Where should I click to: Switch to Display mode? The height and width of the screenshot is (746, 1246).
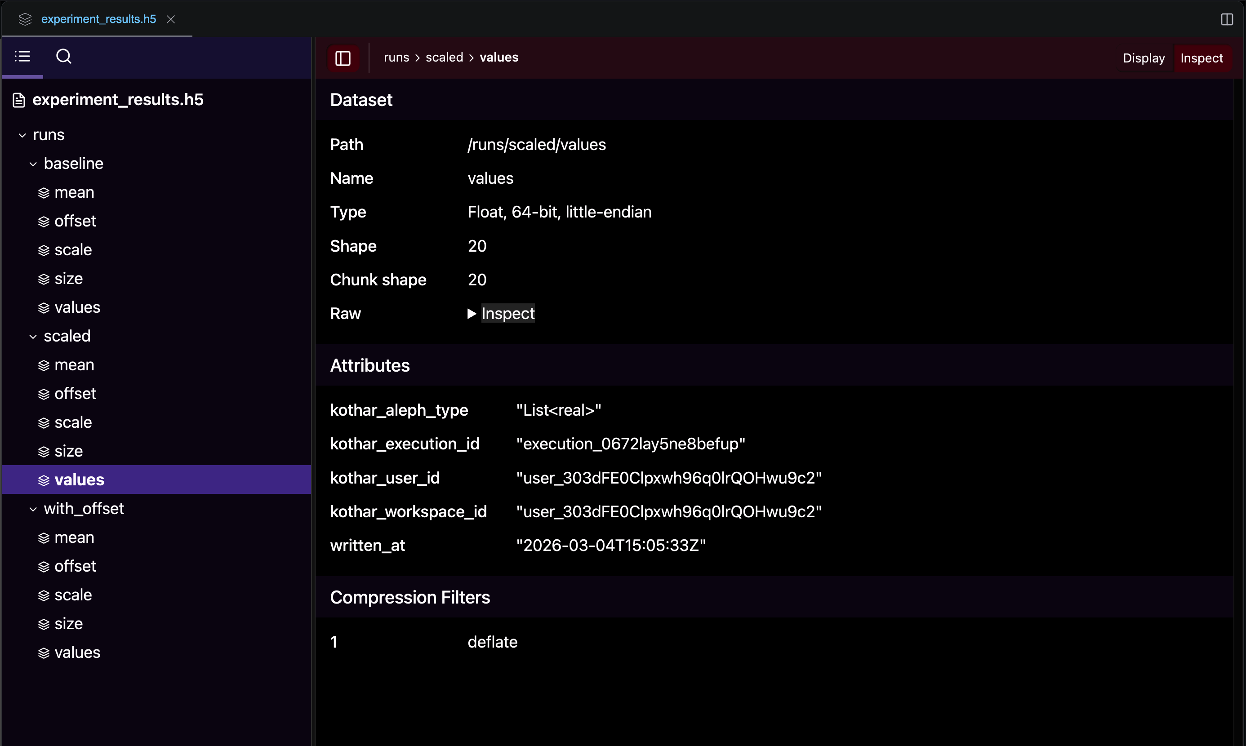pos(1143,58)
